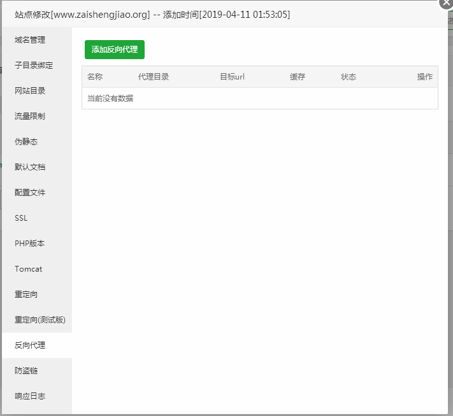
Task: Open the 配置文件 tab
Action: [x=37, y=193]
